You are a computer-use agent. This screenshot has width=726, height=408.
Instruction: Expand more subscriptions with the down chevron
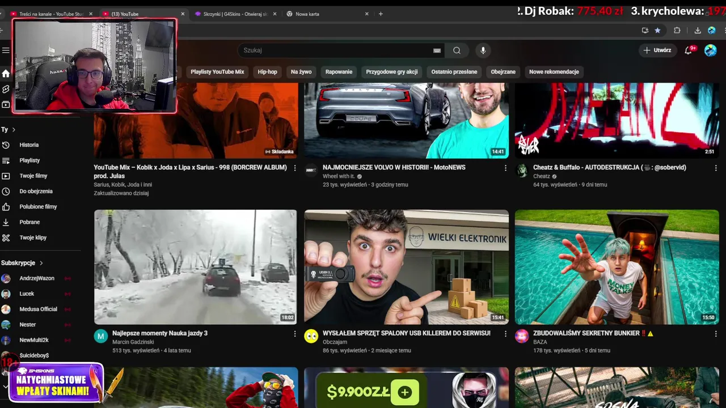[6, 386]
